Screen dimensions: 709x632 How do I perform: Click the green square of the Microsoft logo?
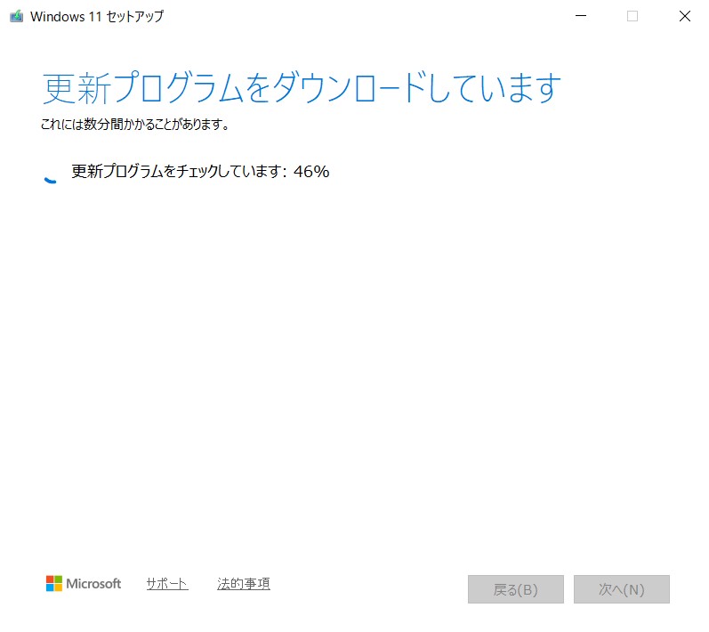pyautogui.click(x=59, y=579)
